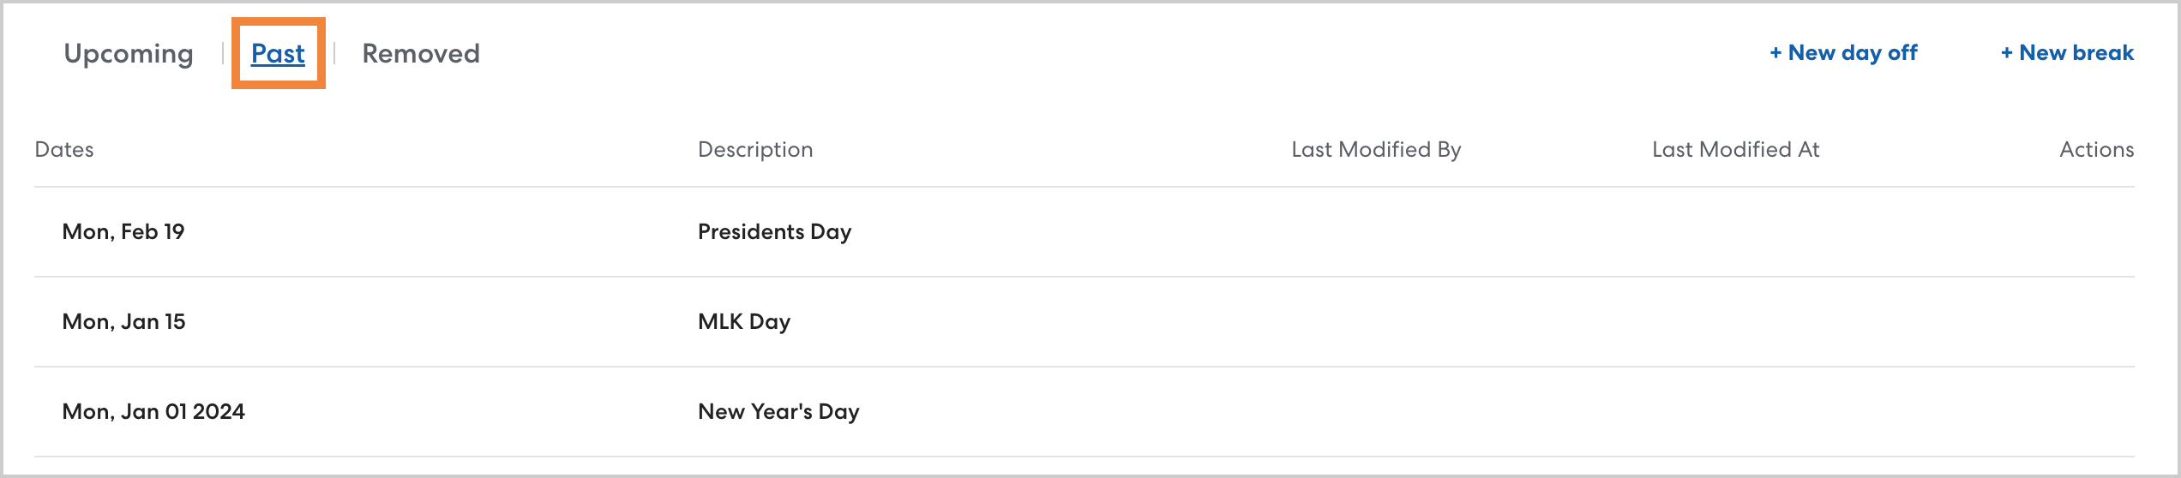Image resolution: width=2181 pixels, height=478 pixels.
Task: Click the New Year's Day description
Action: [778, 412]
